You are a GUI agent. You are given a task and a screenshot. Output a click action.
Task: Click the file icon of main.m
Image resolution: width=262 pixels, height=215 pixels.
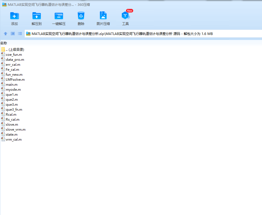click(x=3, y=85)
